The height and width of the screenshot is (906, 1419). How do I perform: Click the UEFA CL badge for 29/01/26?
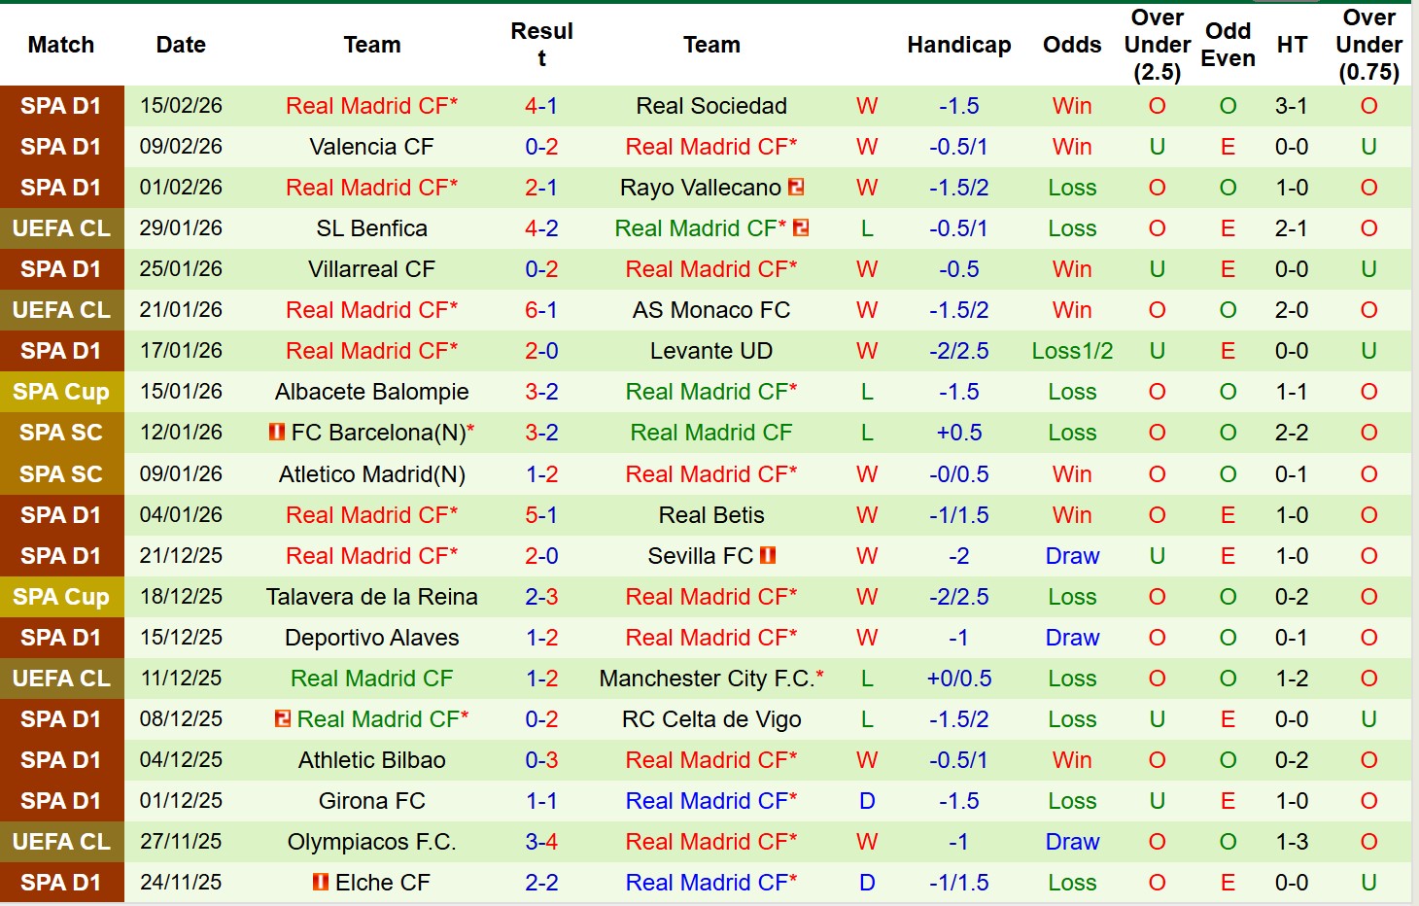[61, 228]
